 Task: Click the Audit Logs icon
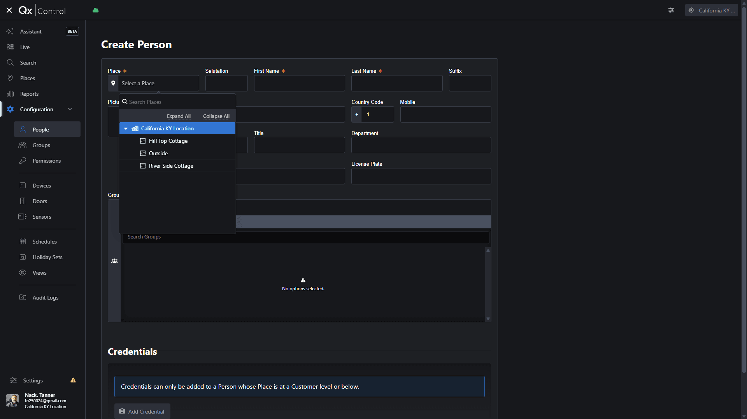(23, 298)
